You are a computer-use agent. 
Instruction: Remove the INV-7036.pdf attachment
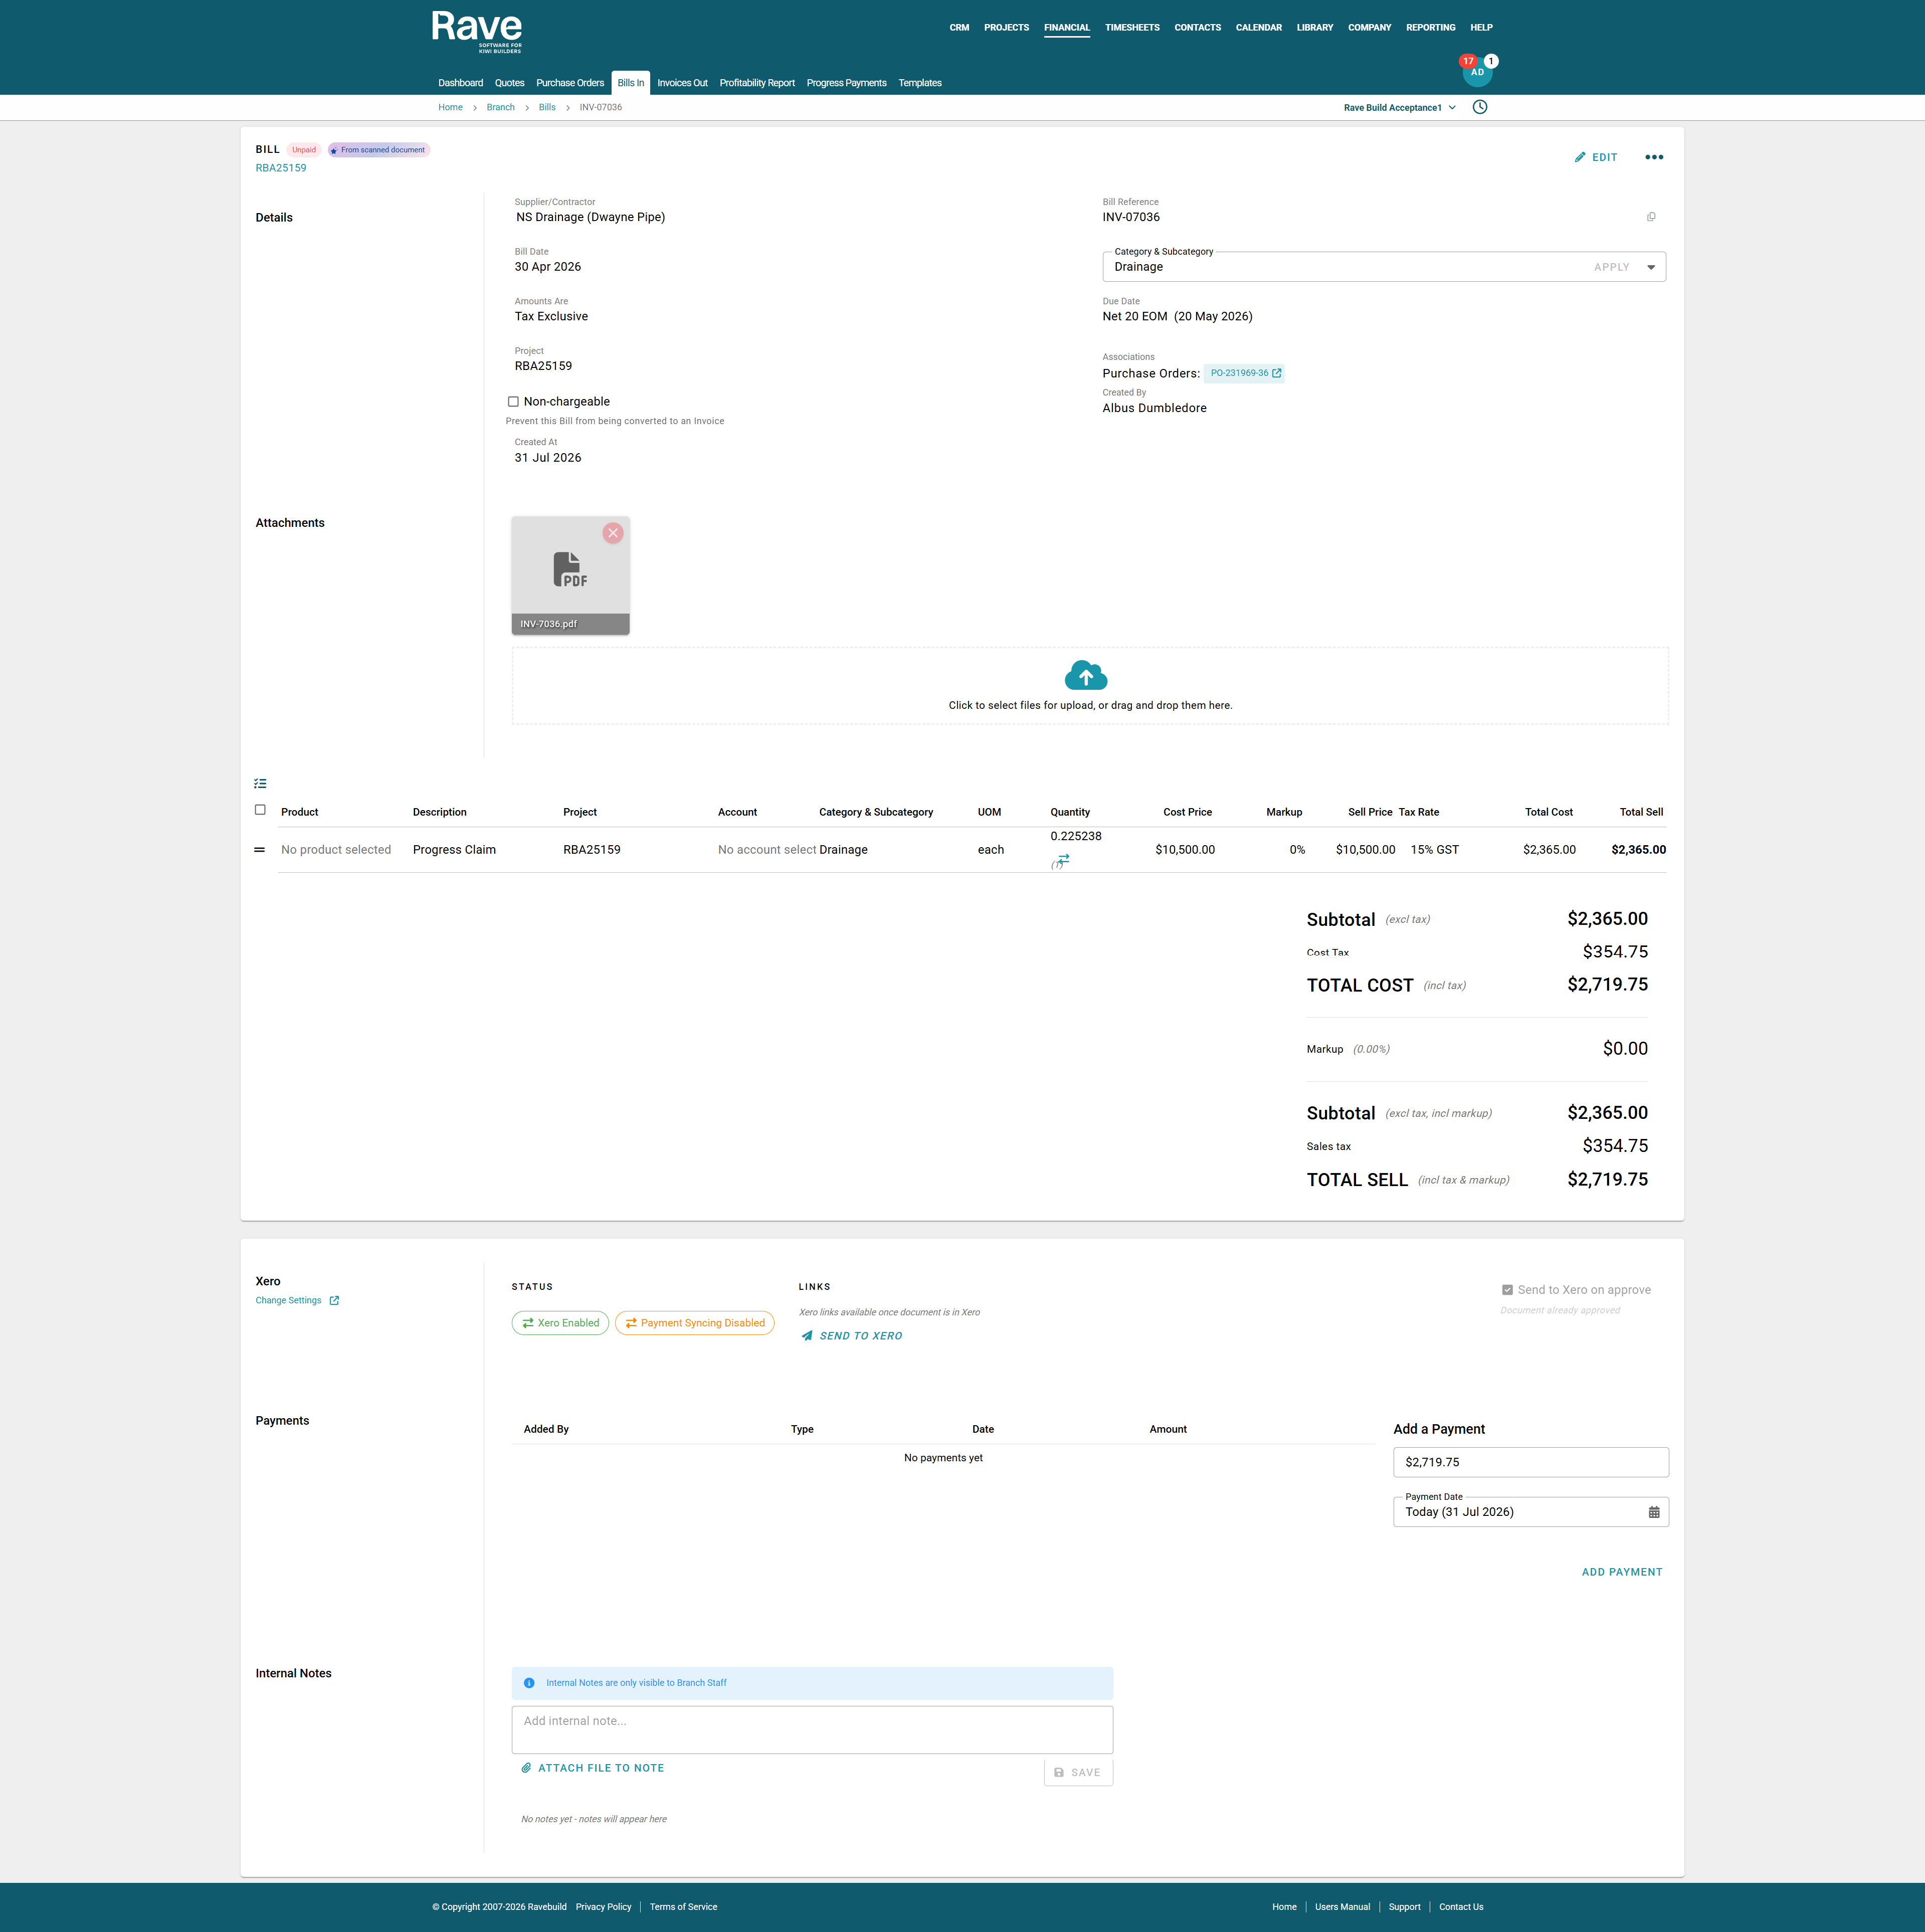tap(613, 533)
